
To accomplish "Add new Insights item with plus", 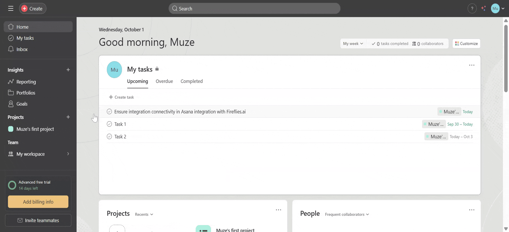I will 68,70.
